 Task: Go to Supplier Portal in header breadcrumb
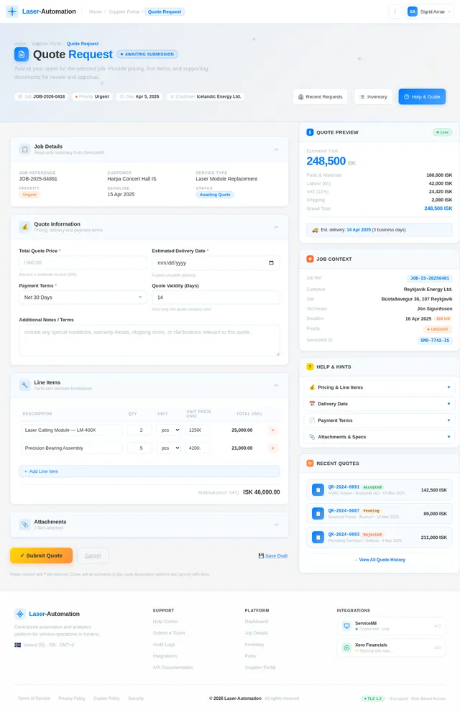[x=124, y=11]
